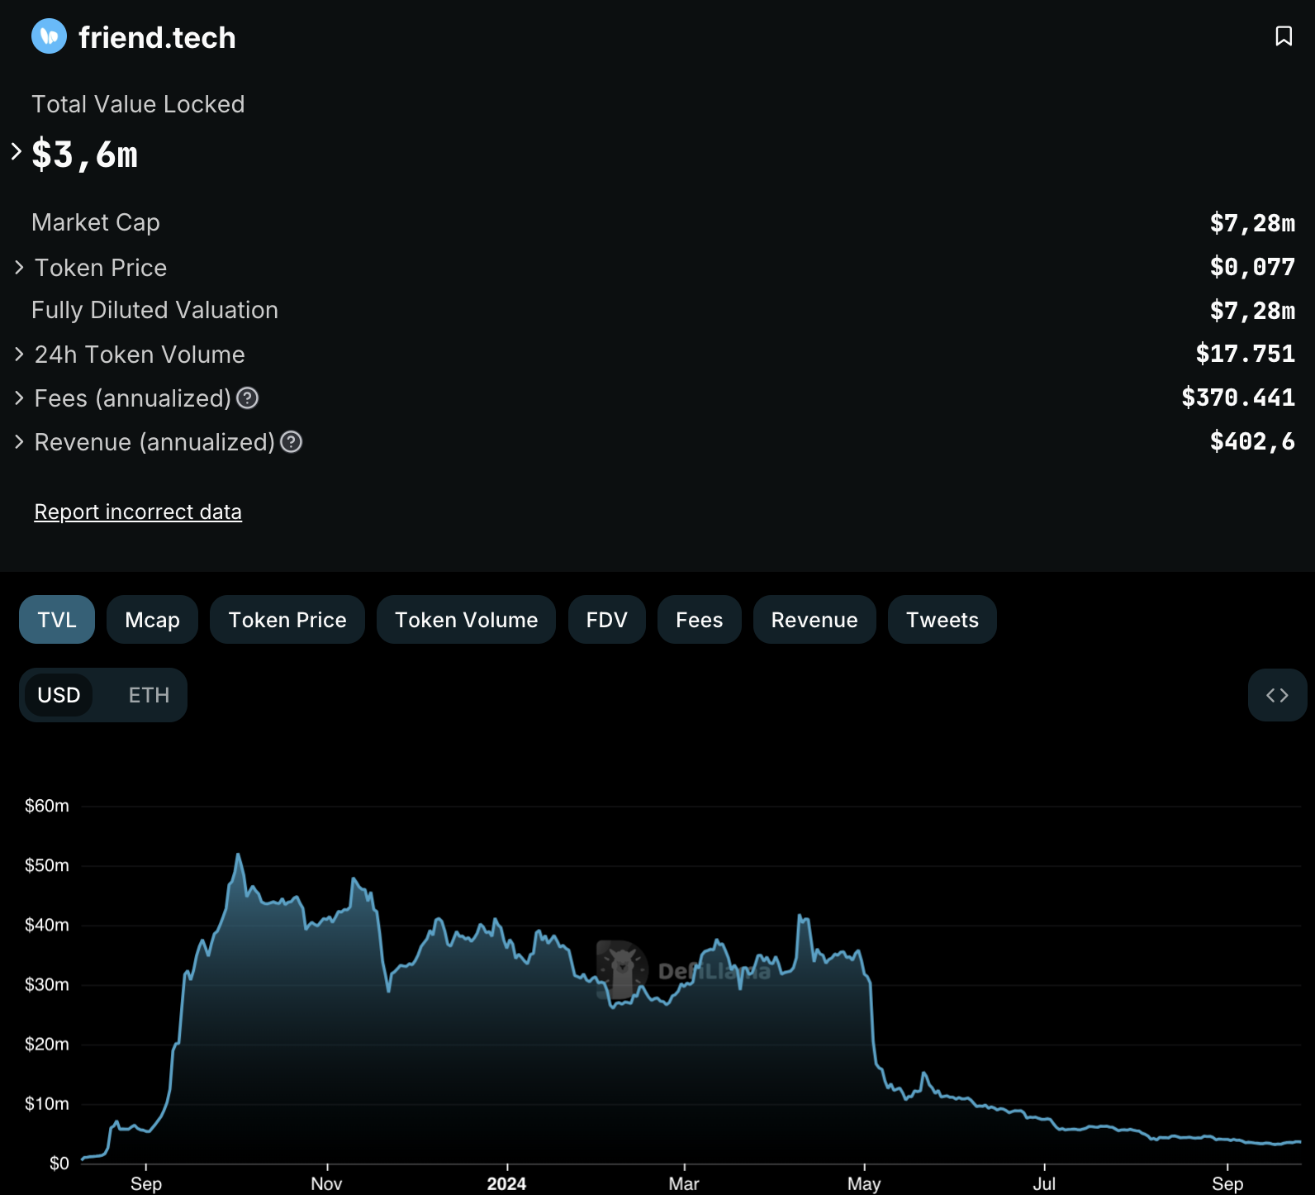This screenshot has height=1195, width=1315.
Task: Enable the FDV chart metric
Action: 606,620
